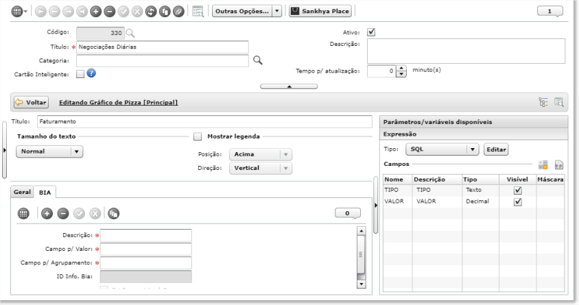Toggle the Ativo checkbox
Viewport: 579px width, 305px height.
click(371, 32)
